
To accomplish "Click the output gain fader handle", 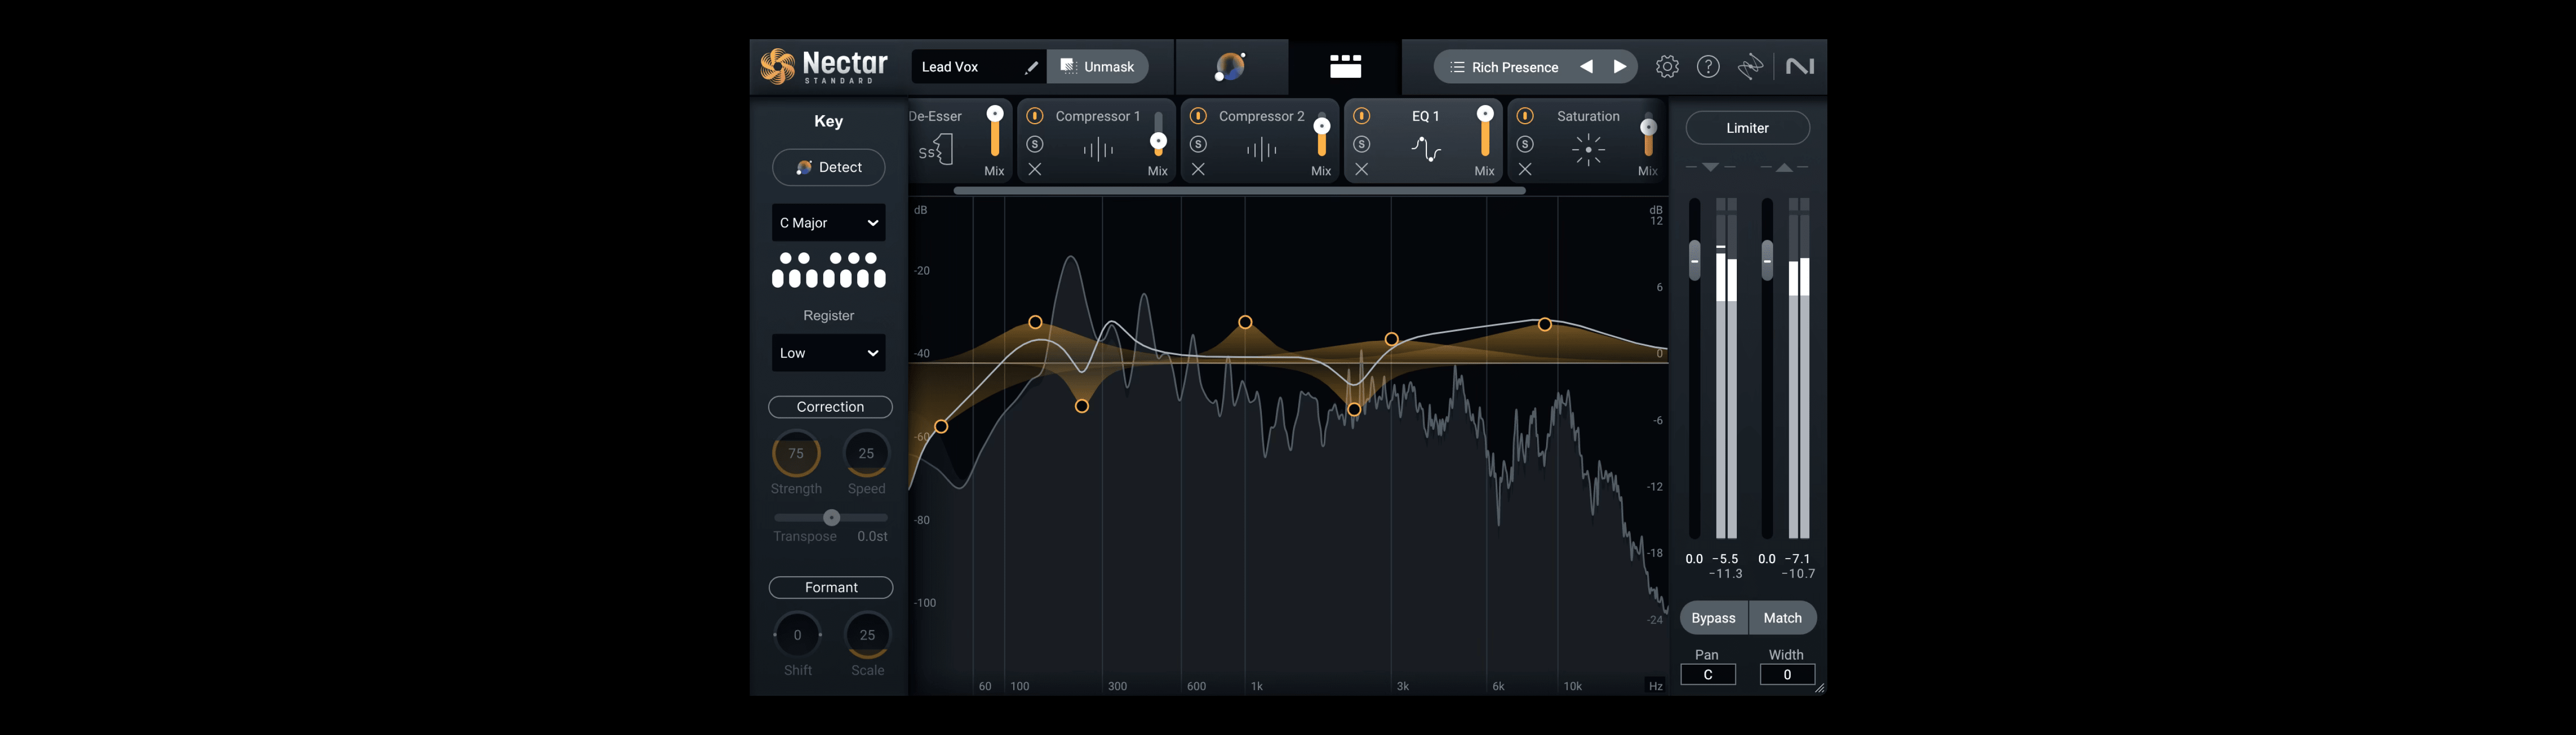I will click(1767, 260).
